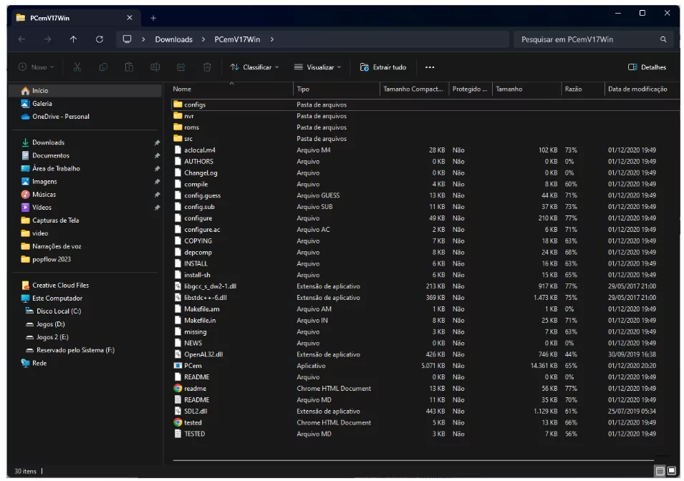Click the Delete trash icon in toolbar
The image size is (684, 481).
coord(207,67)
